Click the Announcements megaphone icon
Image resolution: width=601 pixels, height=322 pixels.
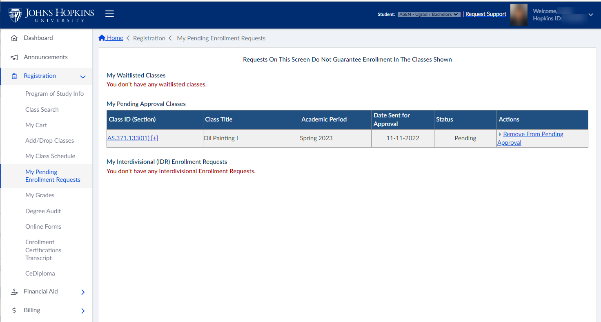(x=14, y=57)
